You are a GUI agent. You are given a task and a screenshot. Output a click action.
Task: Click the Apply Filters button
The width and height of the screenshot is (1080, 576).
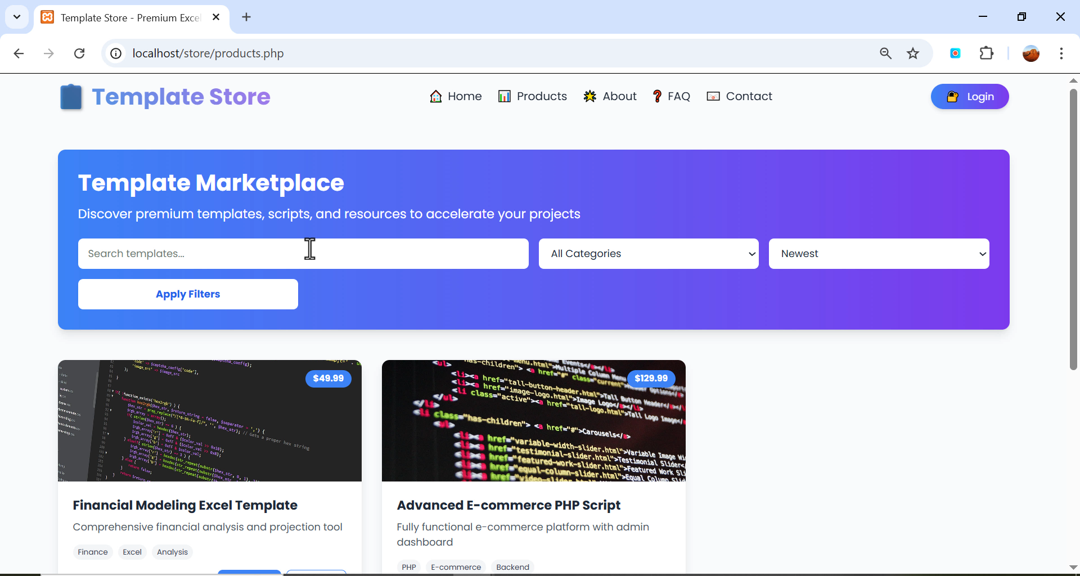click(188, 294)
